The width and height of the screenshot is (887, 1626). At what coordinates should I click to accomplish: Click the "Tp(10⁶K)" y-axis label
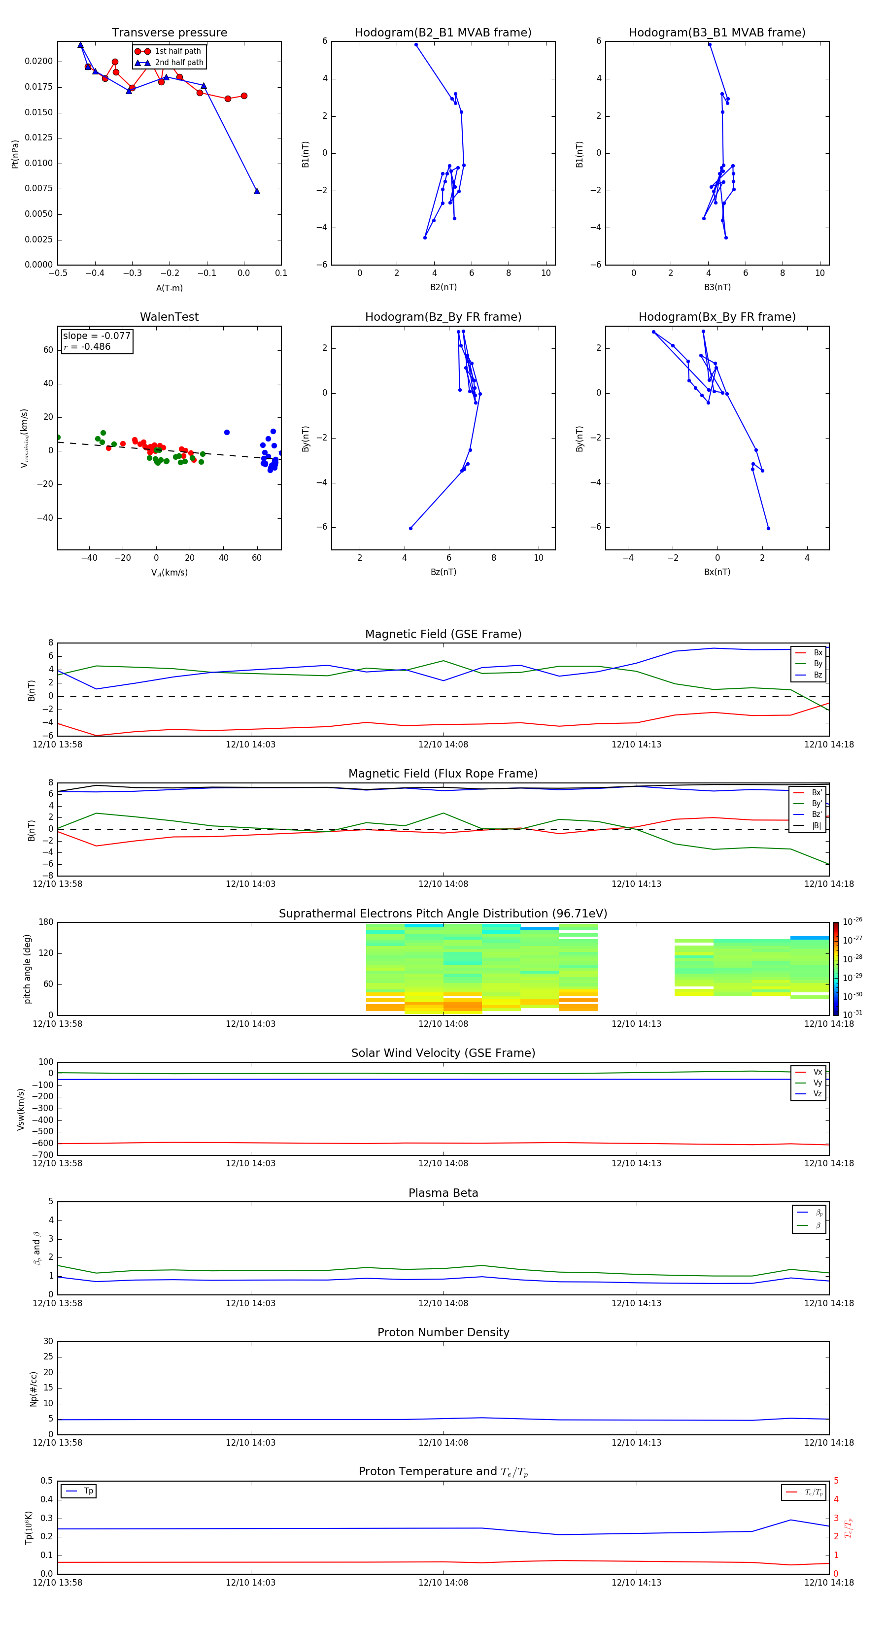pyautogui.click(x=29, y=1527)
